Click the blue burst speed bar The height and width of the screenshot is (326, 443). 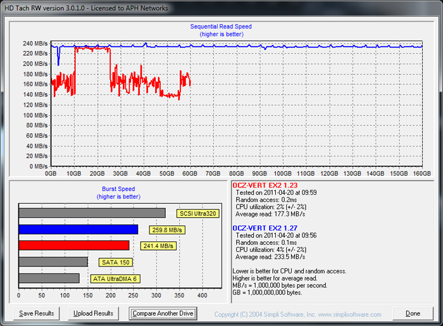pyautogui.click(x=78, y=229)
